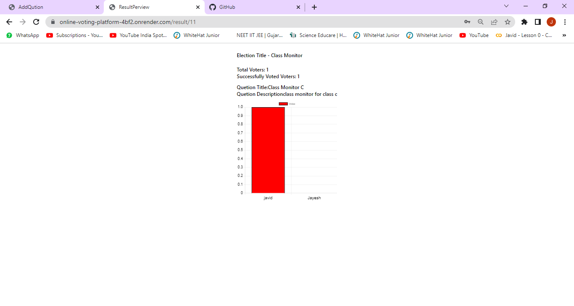
Task: Click the Total Voters: 1 text
Action: pyautogui.click(x=253, y=70)
